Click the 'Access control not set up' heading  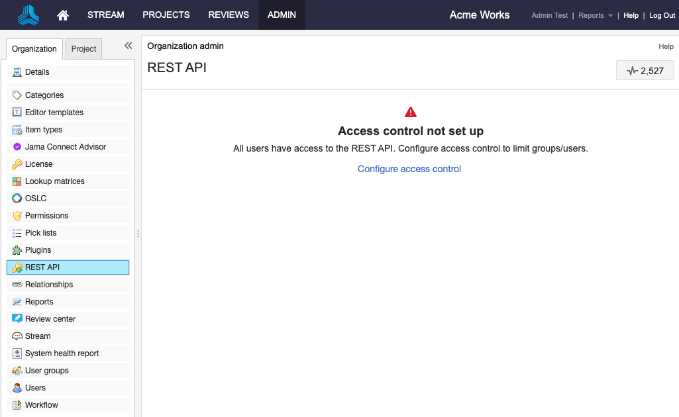pos(411,131)
